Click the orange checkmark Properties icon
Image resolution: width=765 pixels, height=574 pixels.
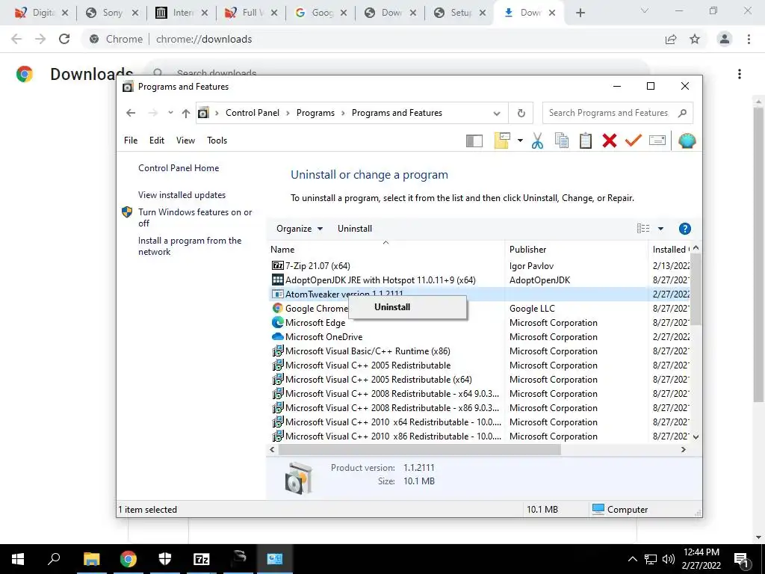coord(634,141)
